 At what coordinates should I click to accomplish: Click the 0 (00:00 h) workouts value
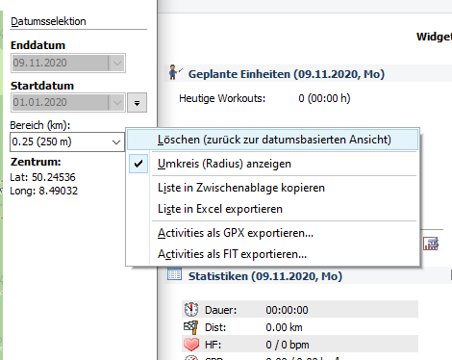click(324, 98)
